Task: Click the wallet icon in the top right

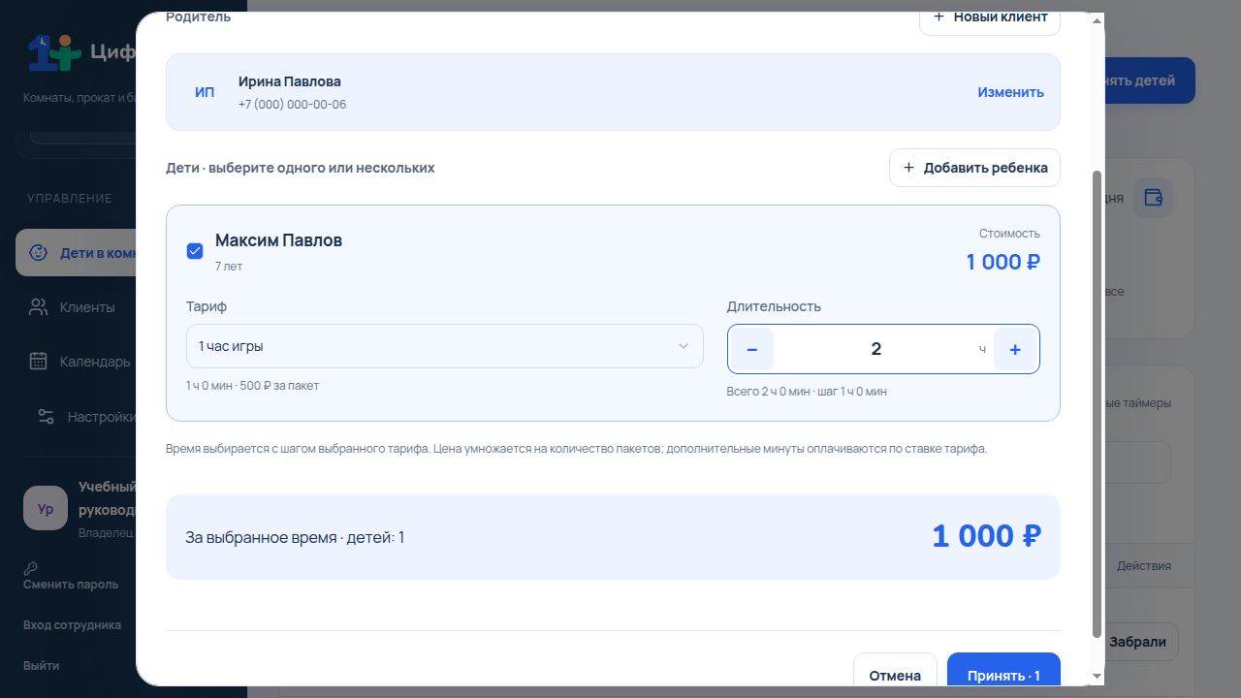Action: 1153,197
